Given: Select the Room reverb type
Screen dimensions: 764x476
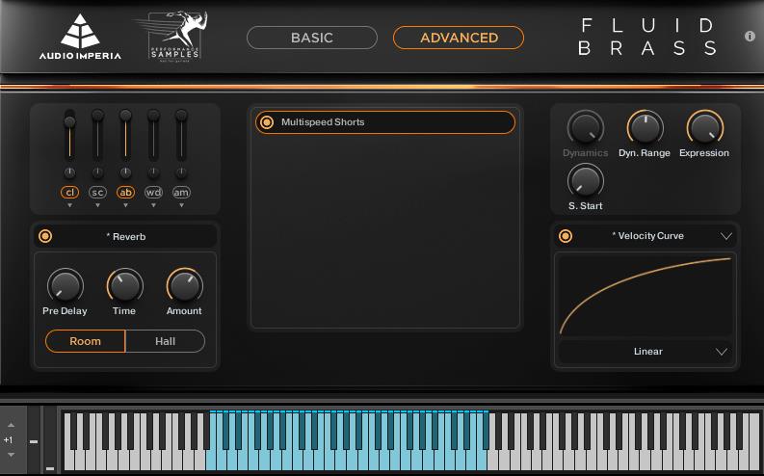Looking at the screenshot, I should point(86,341).
